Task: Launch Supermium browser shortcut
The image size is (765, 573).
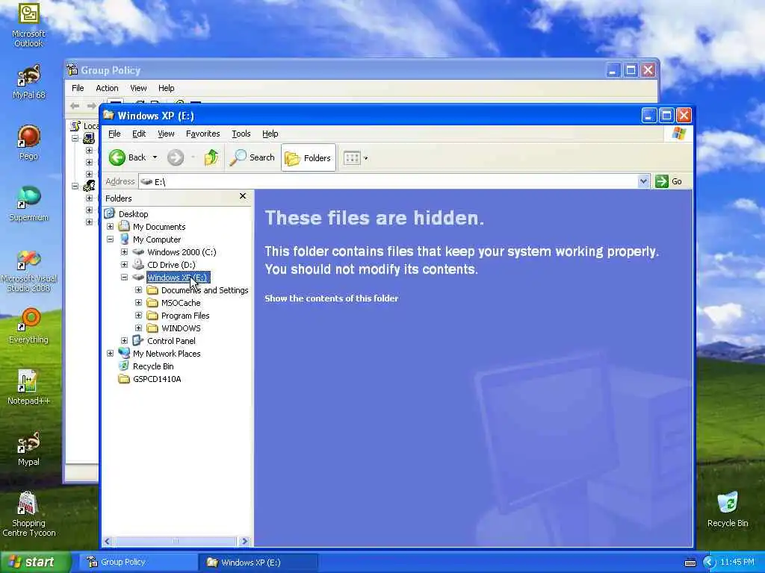Action: pyautogui.click(x=28, y=204)
